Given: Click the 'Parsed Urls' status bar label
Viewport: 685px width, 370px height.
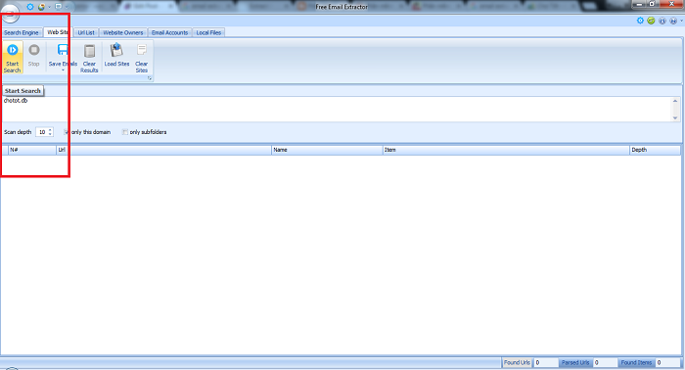Looking at the screenshot, I should coord(575,362).
